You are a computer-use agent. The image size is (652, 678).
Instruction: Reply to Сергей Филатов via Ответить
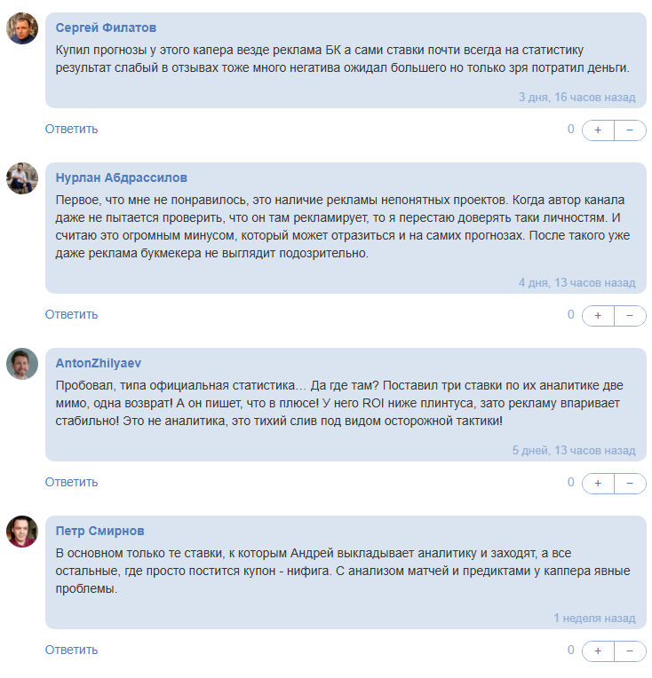[71, 129]
